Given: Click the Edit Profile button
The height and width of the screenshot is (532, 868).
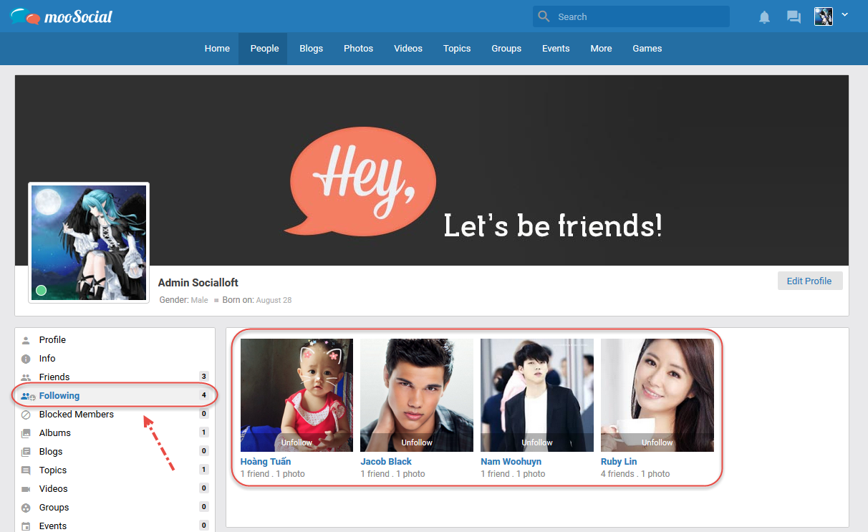Looking at the screenshot, I should 809,281.
